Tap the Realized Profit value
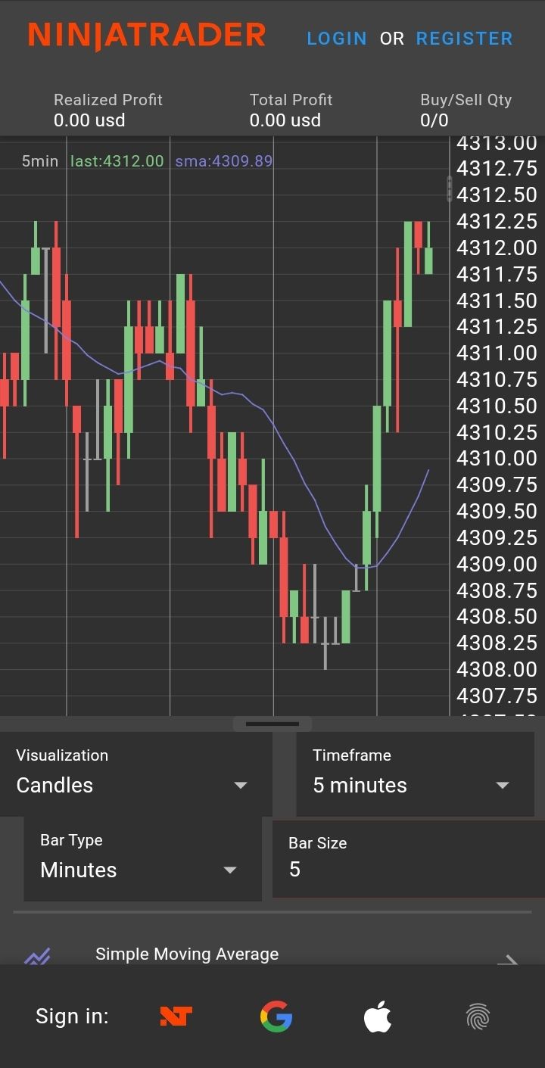This screenshot has width=545, height=1068. (89, 120)
